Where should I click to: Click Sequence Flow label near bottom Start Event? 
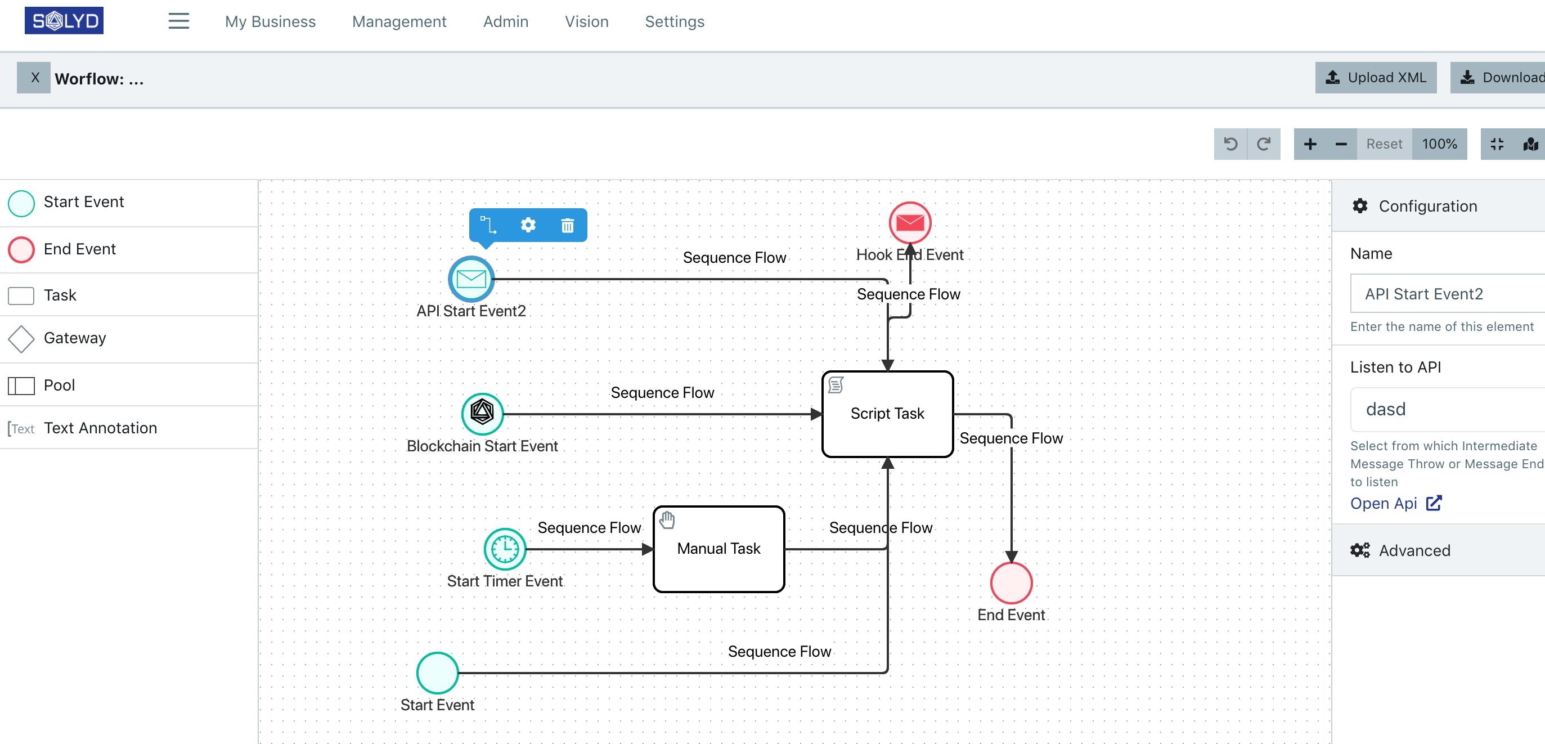point(779,651)
